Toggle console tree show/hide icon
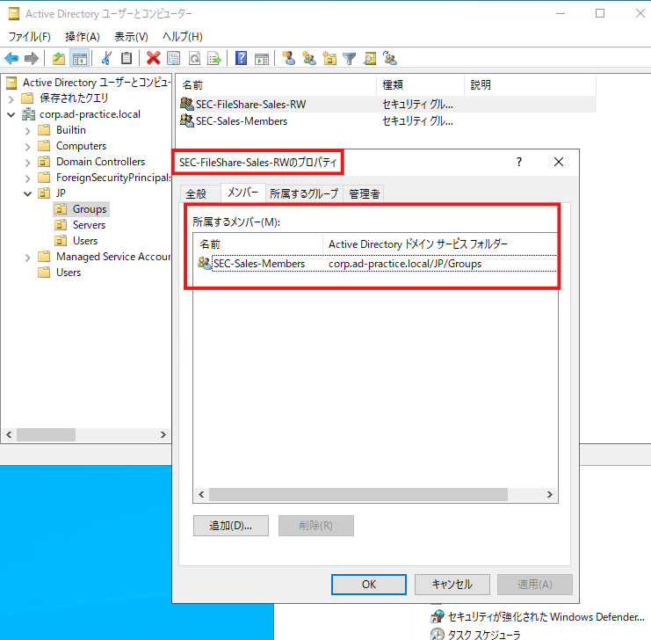 [x=80, y=59]
